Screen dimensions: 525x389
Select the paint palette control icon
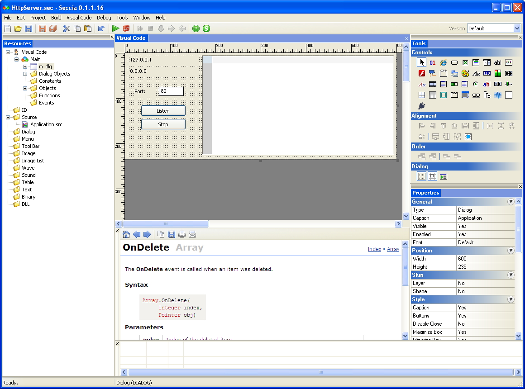pyautogui.click(x=465, y=73)
